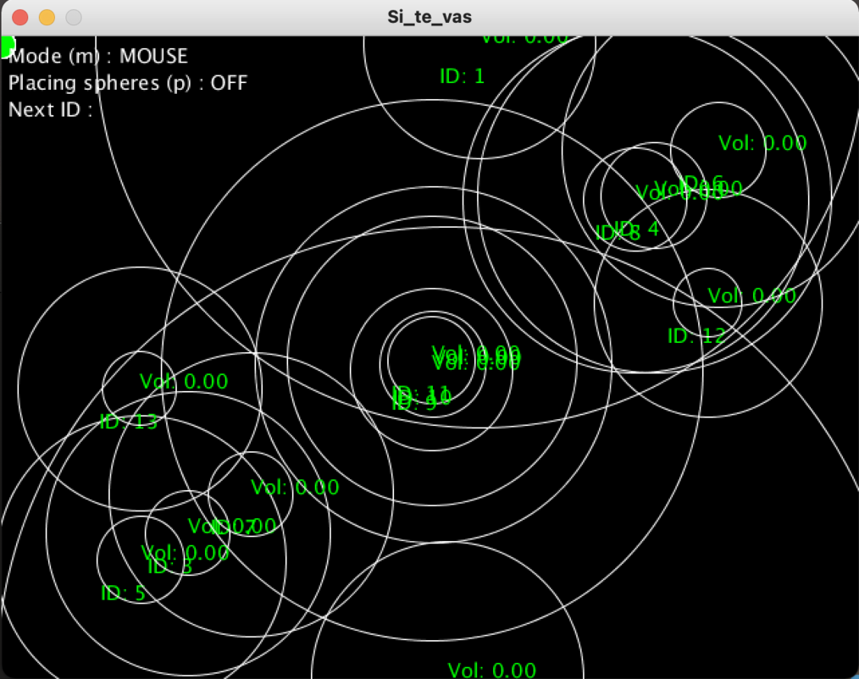Pick the sphere labeled ID: 13
This screenshot has height=679, width=859.
[128, 422]
